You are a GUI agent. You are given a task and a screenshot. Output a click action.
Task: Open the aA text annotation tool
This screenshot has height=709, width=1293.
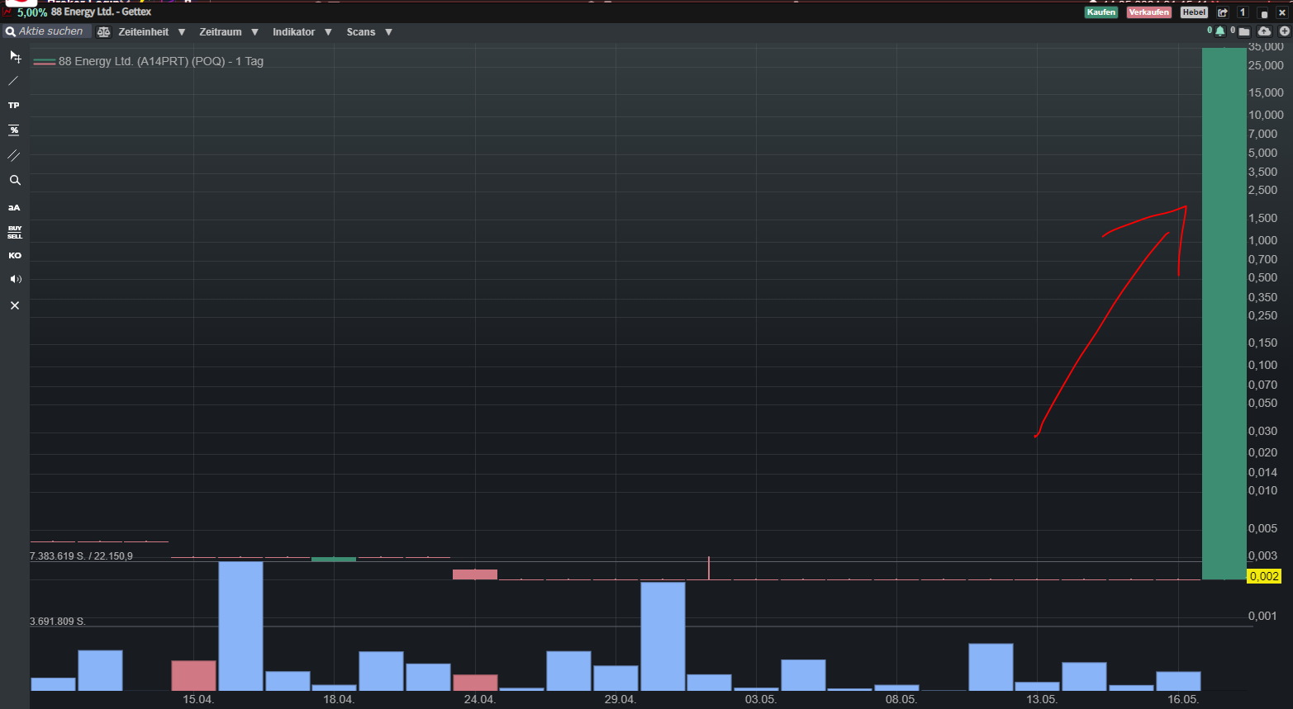(x=14, y=207)
